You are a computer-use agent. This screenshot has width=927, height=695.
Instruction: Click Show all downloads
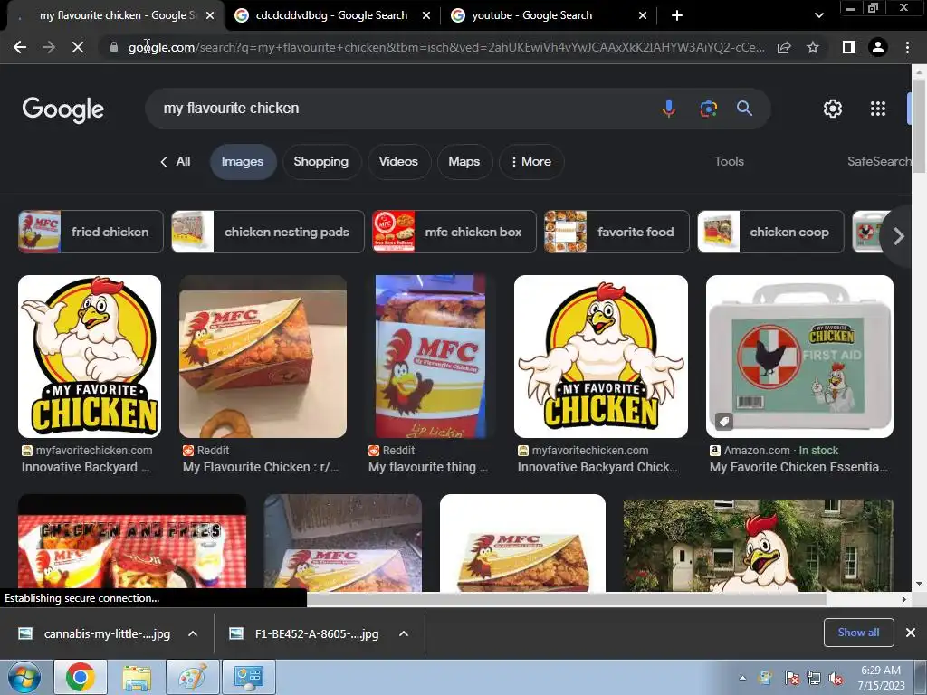[x=858, y=633]
